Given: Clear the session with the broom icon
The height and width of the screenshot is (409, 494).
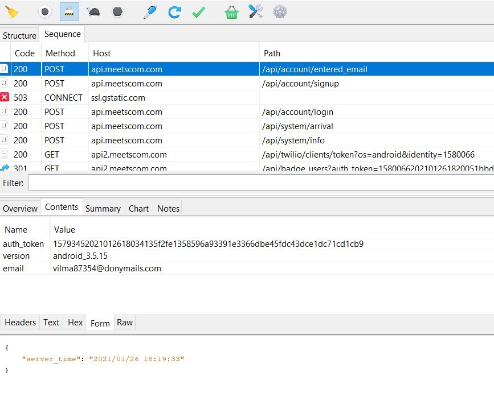Looking at the screenshot, I should (x=11, y=12).
